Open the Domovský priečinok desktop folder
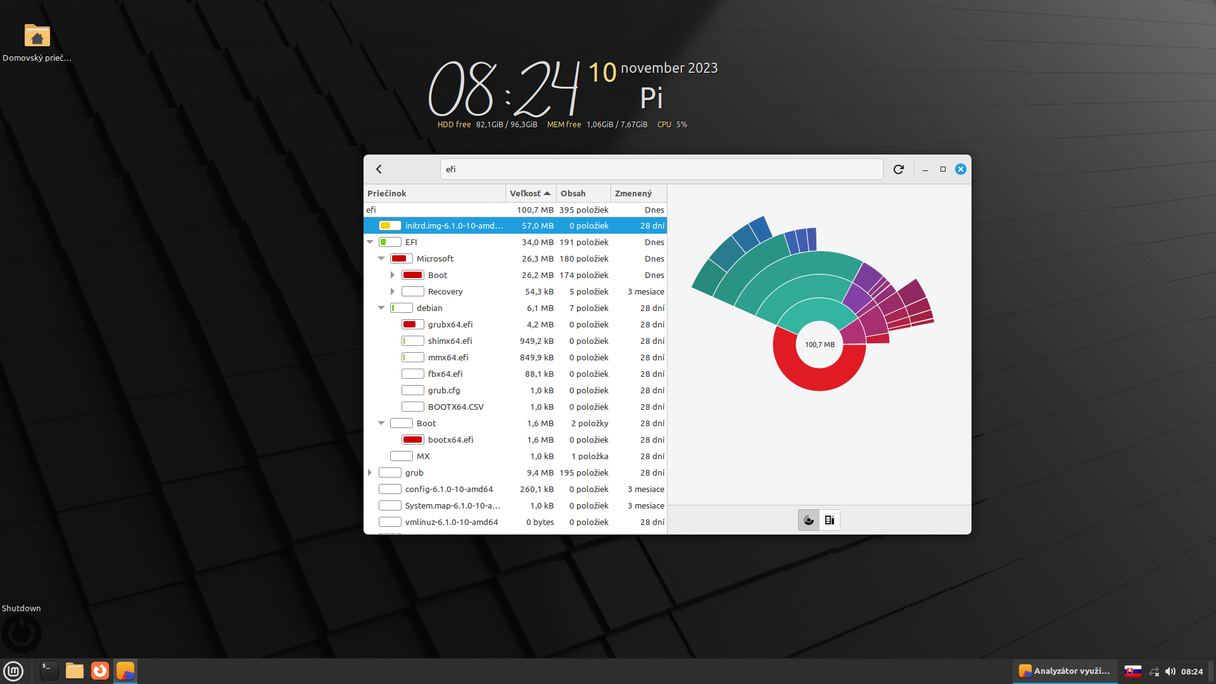This screenshot has width=1216, height=684. (37, 36)
